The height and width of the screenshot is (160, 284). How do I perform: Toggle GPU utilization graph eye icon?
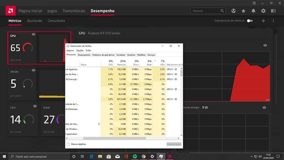click(x=265, y=45)
